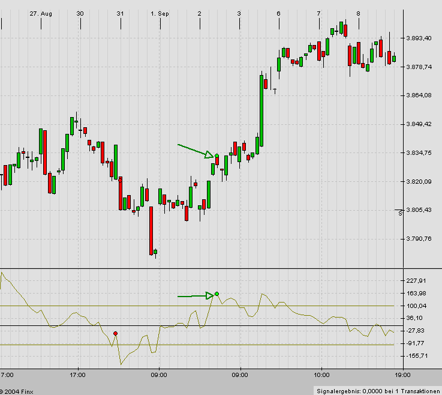Select the green circle marker on indicator line
442x395 pixels.
(217, 294)
